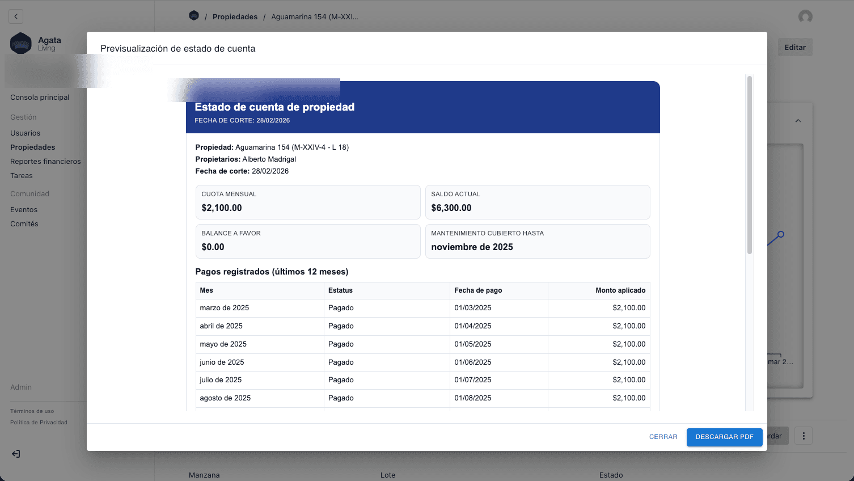Screen dimensions: 854x481
Task: Go to Usuarios section
Action: 26,133
